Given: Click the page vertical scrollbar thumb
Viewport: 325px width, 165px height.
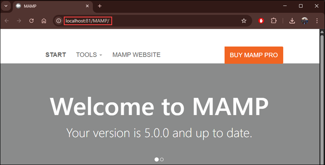Looking at the screenshot, I should tap(322, 99).
